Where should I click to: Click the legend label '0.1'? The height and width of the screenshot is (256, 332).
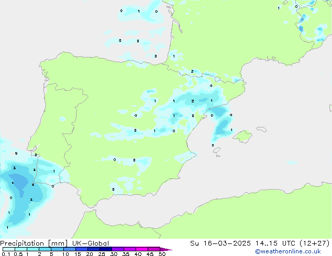point(6,254)
